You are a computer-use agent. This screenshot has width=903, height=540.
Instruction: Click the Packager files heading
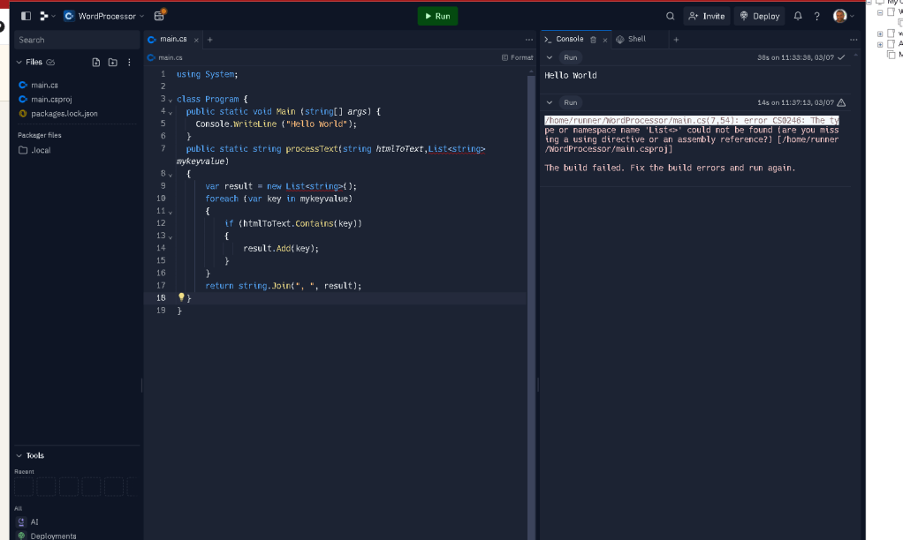pos(40,135)
